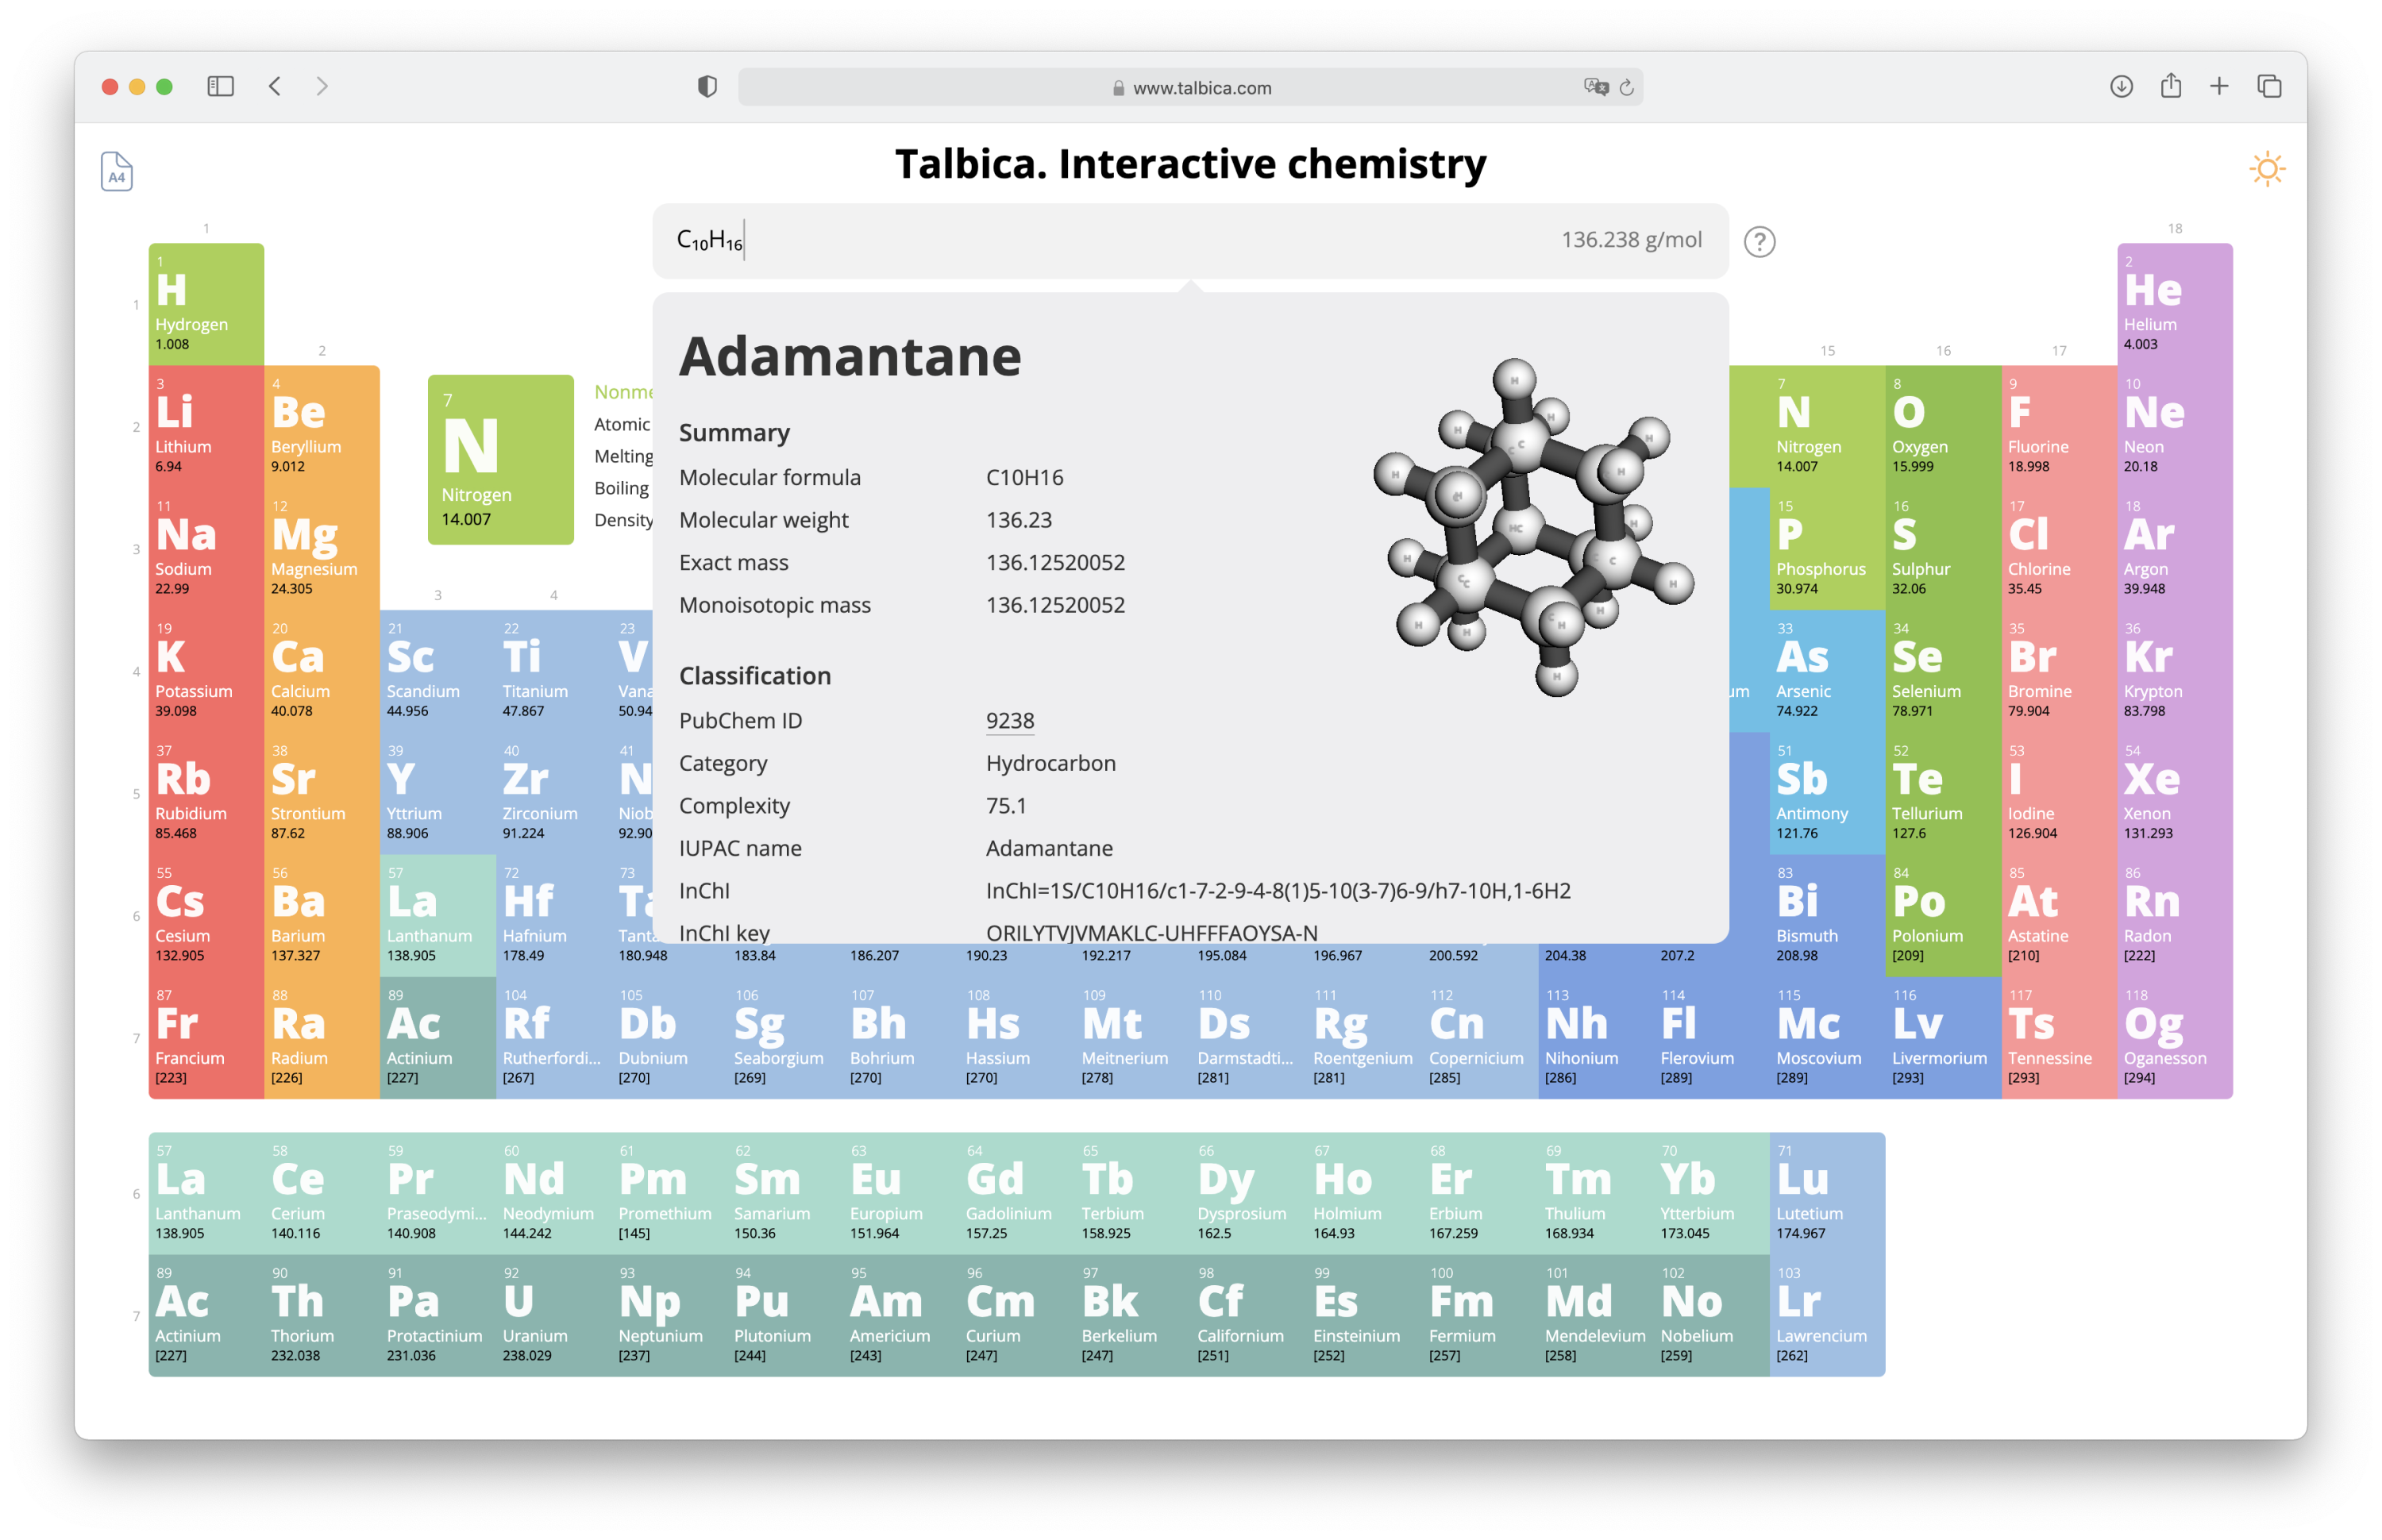
Task: Go back with the browser back arrow
Action: coord(275,86)
